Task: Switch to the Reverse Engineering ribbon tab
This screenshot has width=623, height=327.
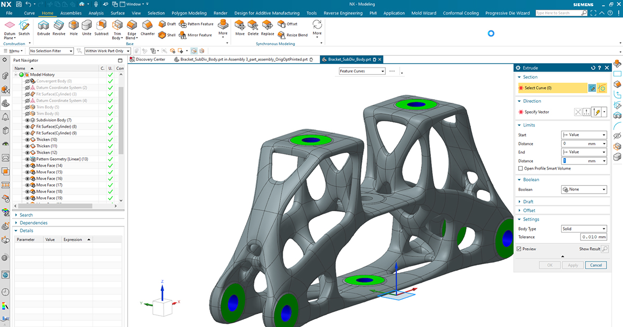Action: coord(343,13)
